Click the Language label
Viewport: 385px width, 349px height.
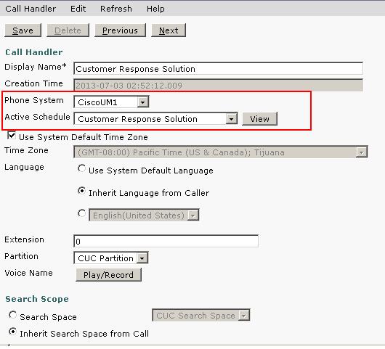click(x=24, y=168)
